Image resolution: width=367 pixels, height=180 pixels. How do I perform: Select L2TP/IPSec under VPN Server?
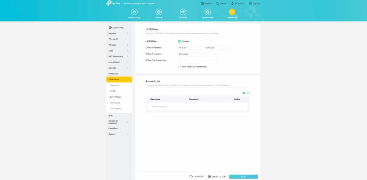116,97
